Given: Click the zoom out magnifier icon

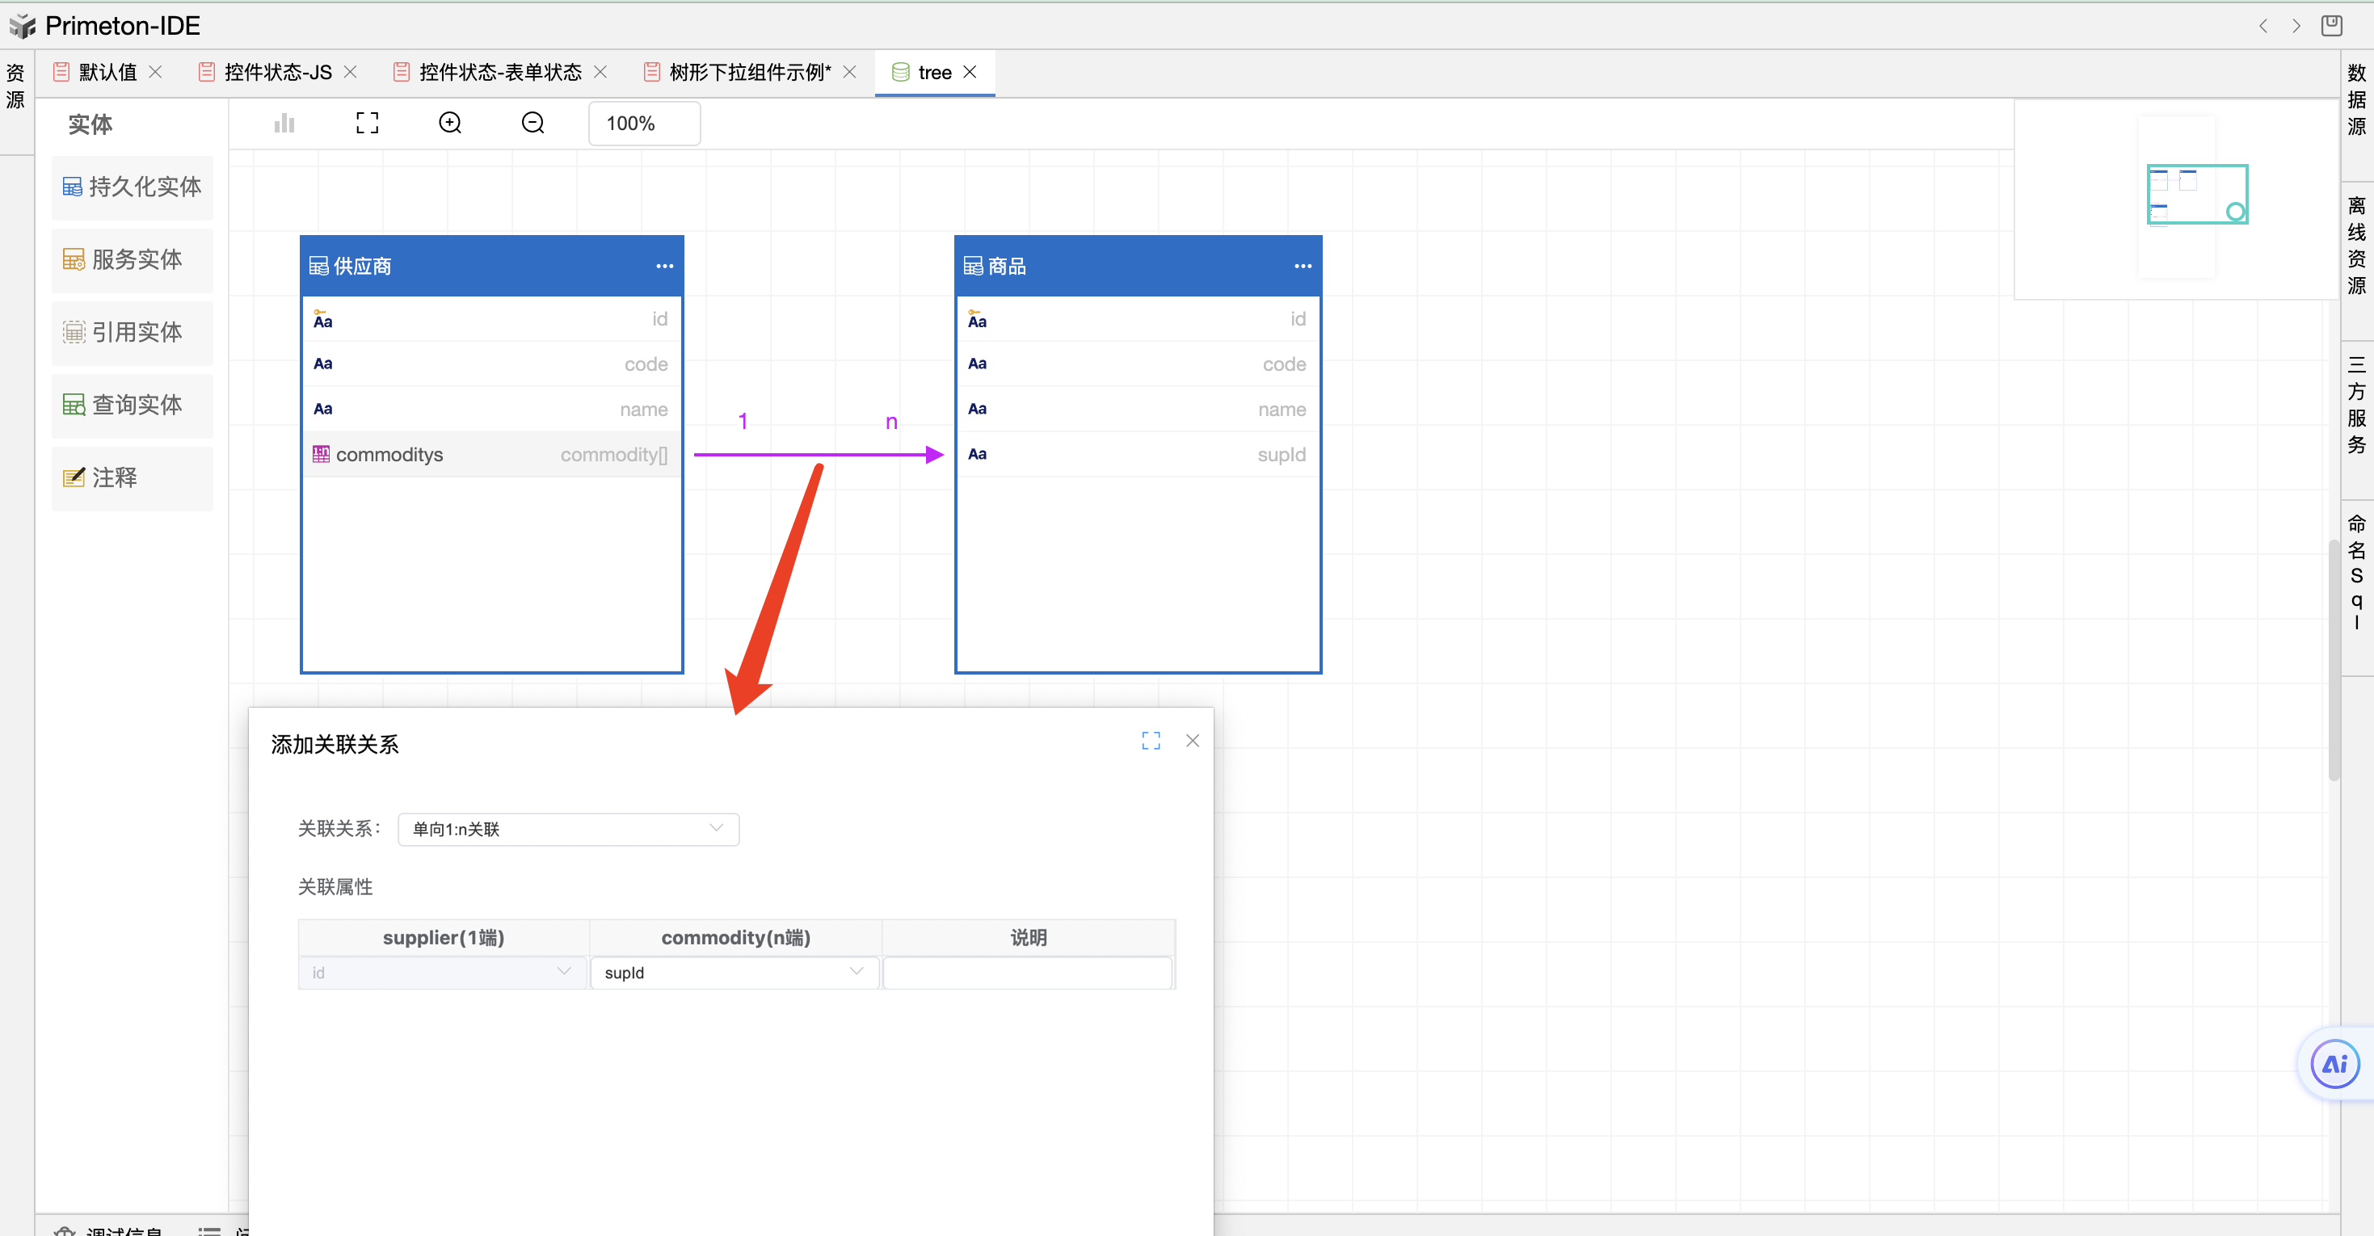Looking at the screenshot, I should (532, 123).
